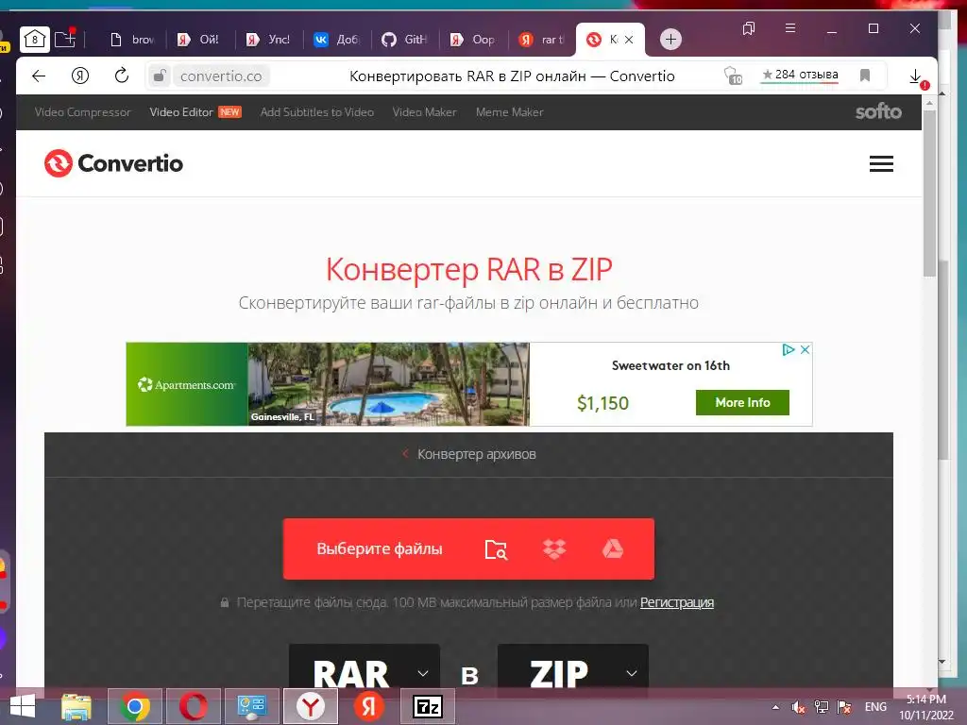
Task: Open the 'Регистрация' link
Action: click(676, 602)
